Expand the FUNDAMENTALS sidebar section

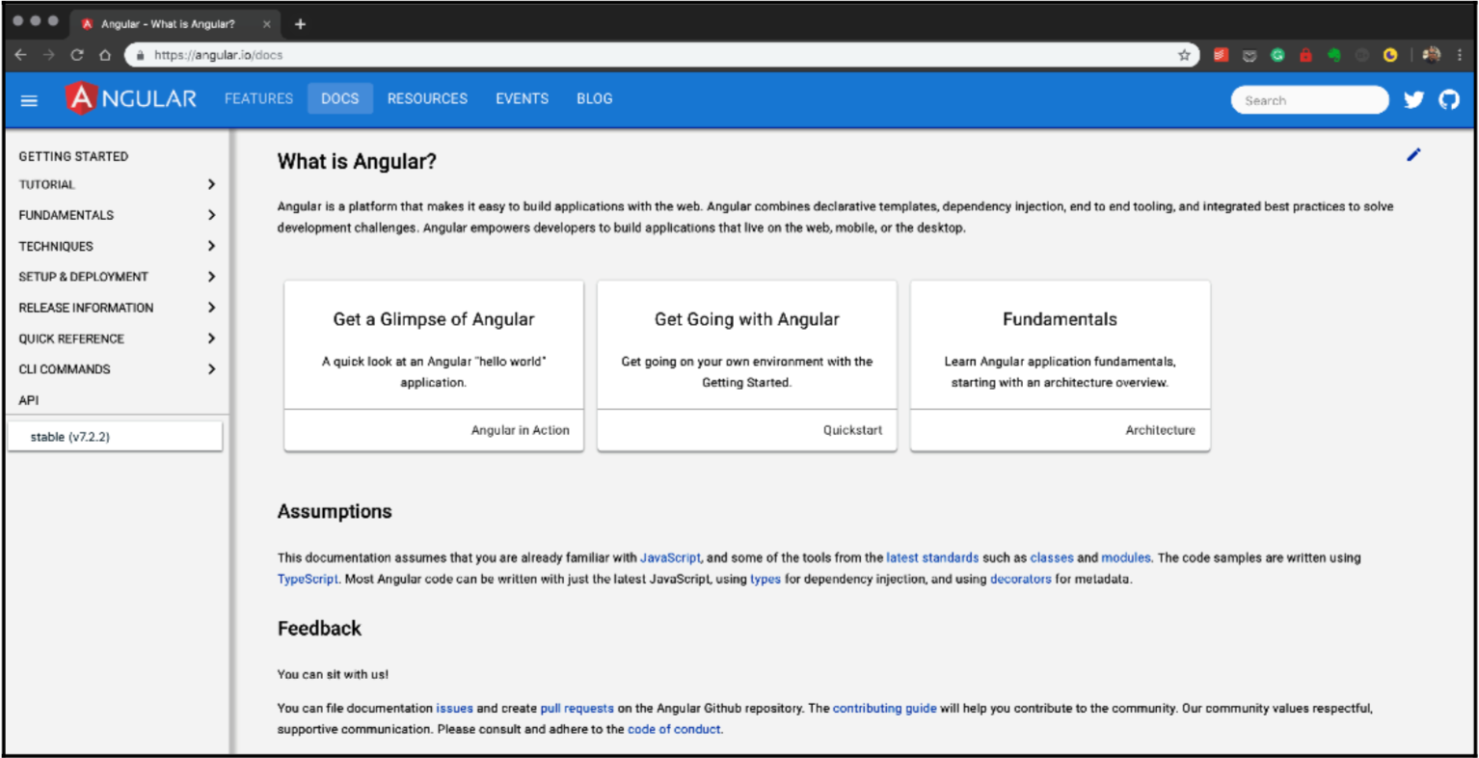(116, 215)
